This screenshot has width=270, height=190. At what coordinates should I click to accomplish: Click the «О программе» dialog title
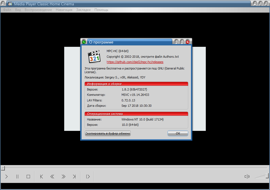[101, 42]
